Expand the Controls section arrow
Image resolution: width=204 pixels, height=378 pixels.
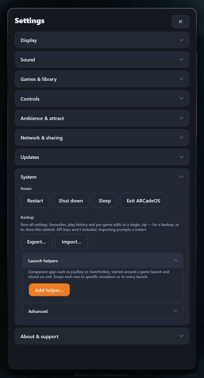[x=181, y=98]
